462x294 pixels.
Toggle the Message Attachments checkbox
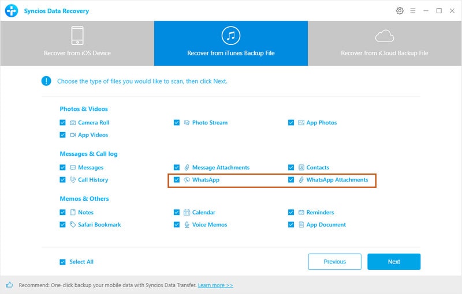(177, 168)
